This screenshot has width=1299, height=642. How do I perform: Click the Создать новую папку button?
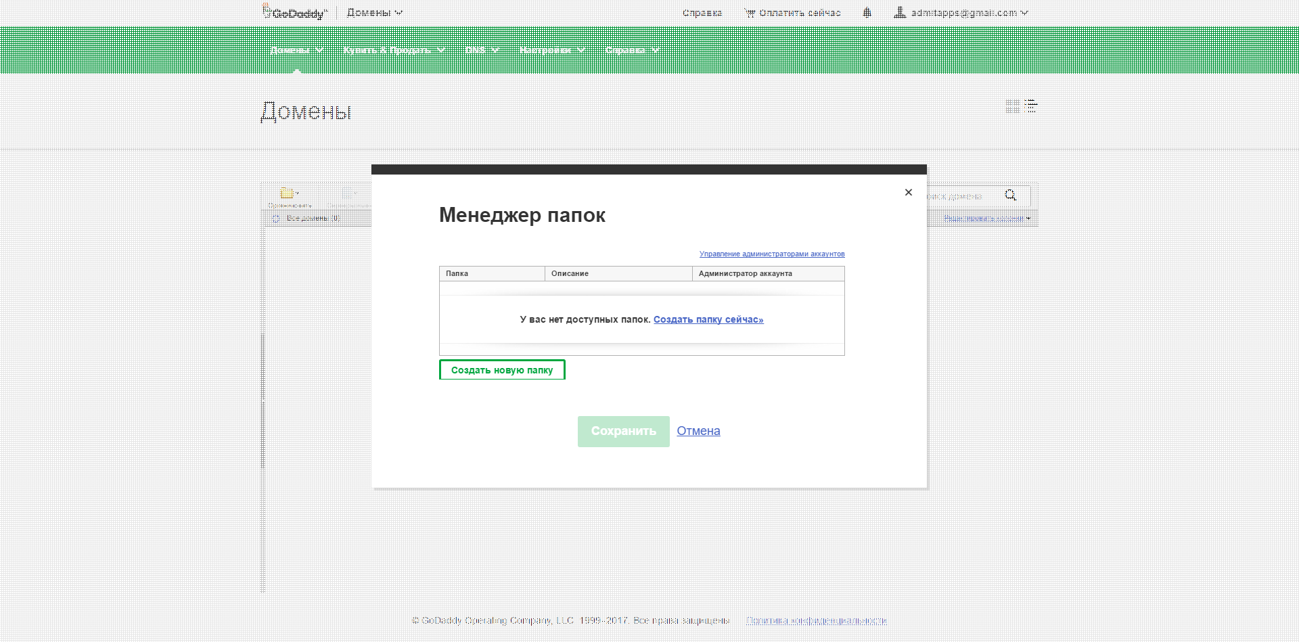coord(502,369)
